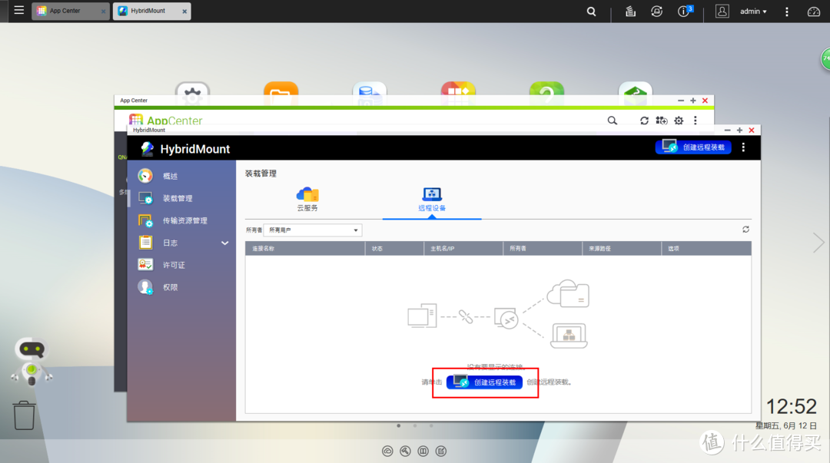830x463 pixels.
Task: Click the user profile icon
Action: [x=722, y=11]
